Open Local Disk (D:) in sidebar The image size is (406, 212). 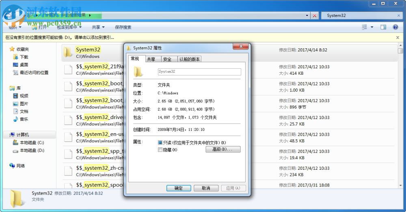(28, 150)
